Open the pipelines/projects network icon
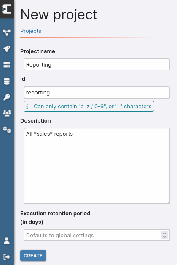177x265 pixels. 7,32
